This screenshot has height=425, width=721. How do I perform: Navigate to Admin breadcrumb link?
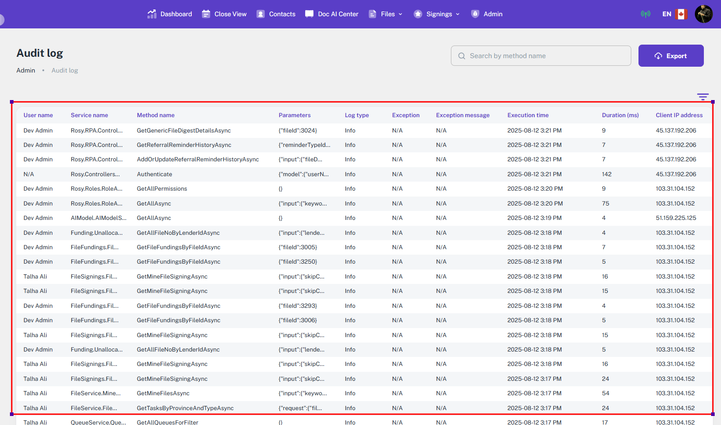tap(26, 70)
